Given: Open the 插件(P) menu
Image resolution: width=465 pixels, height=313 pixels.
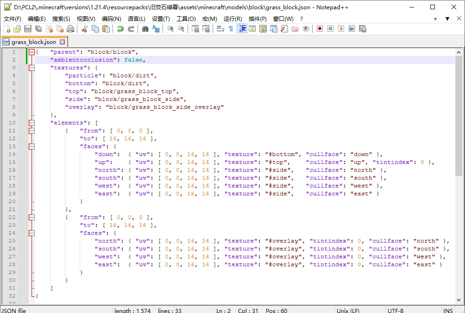Looking at the screenshot, I should point(258,19).
